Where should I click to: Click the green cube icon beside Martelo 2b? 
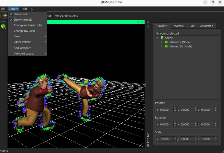click(x=166, y=47)
